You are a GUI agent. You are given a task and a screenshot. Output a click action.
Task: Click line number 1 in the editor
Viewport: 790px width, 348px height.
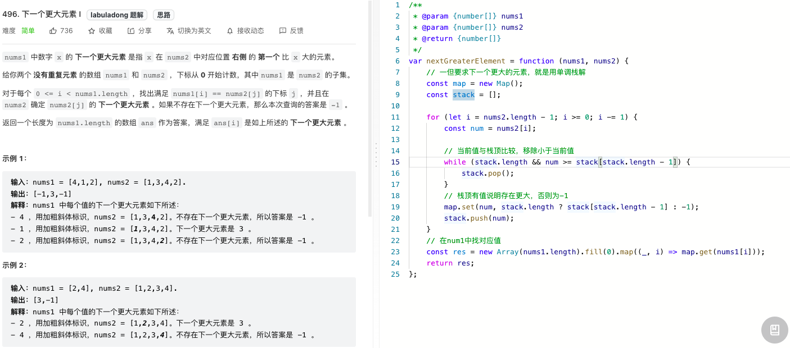point(398,5)
